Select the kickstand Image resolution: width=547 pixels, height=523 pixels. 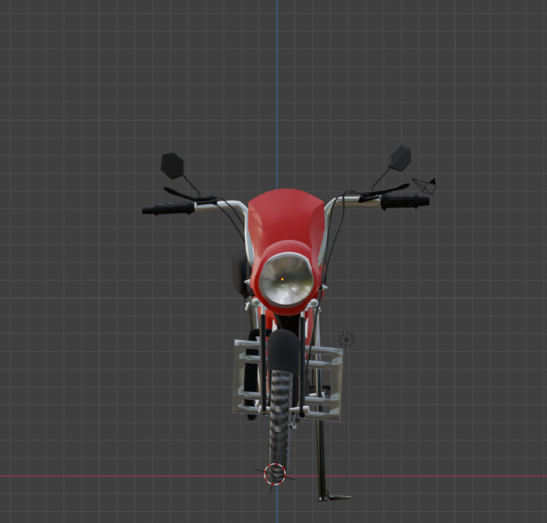click(x=321, y=452)
